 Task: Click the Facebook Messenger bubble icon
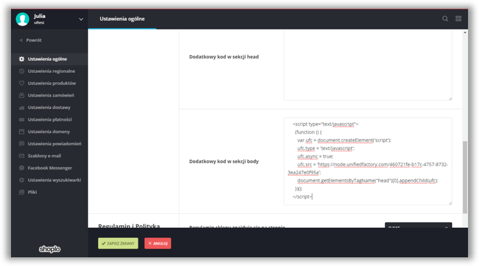pyautogui.click(x=21, y=168)
